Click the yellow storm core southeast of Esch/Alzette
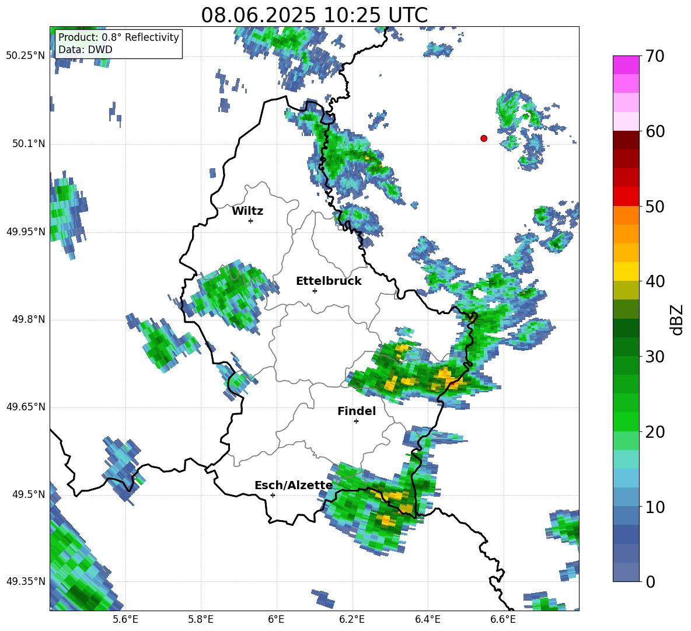The image size is (691, 631). pyautogui.click(x=388, y=521)
